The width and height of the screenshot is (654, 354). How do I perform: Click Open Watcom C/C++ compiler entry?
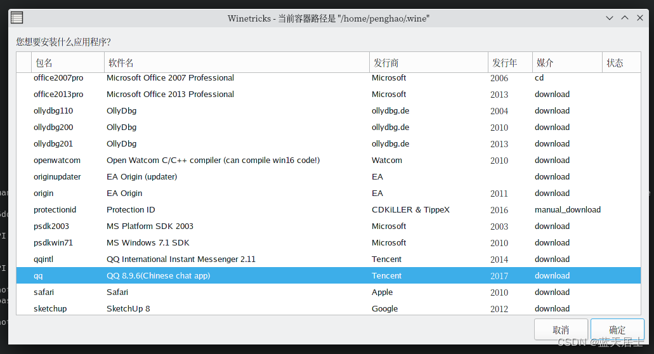213,160
